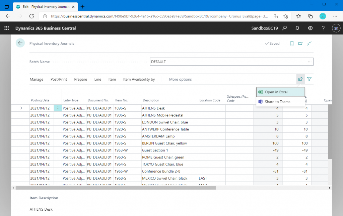Select the AMSTERDAM Lamp cell
343x216 pixels.
170,136
